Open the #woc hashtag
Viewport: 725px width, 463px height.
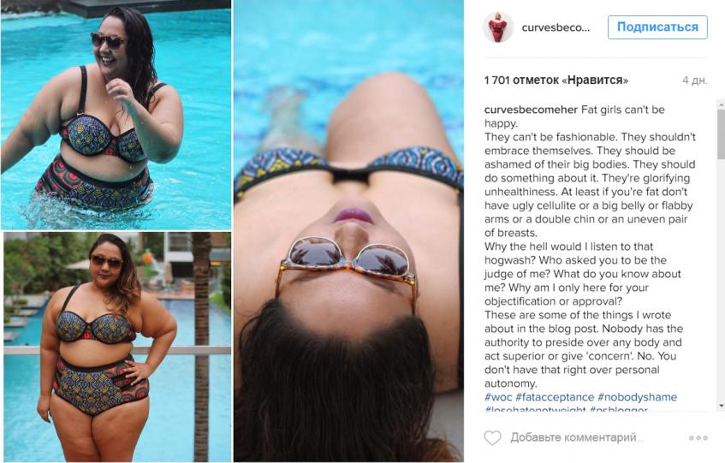pyautogui.click(x=498, y=397)
